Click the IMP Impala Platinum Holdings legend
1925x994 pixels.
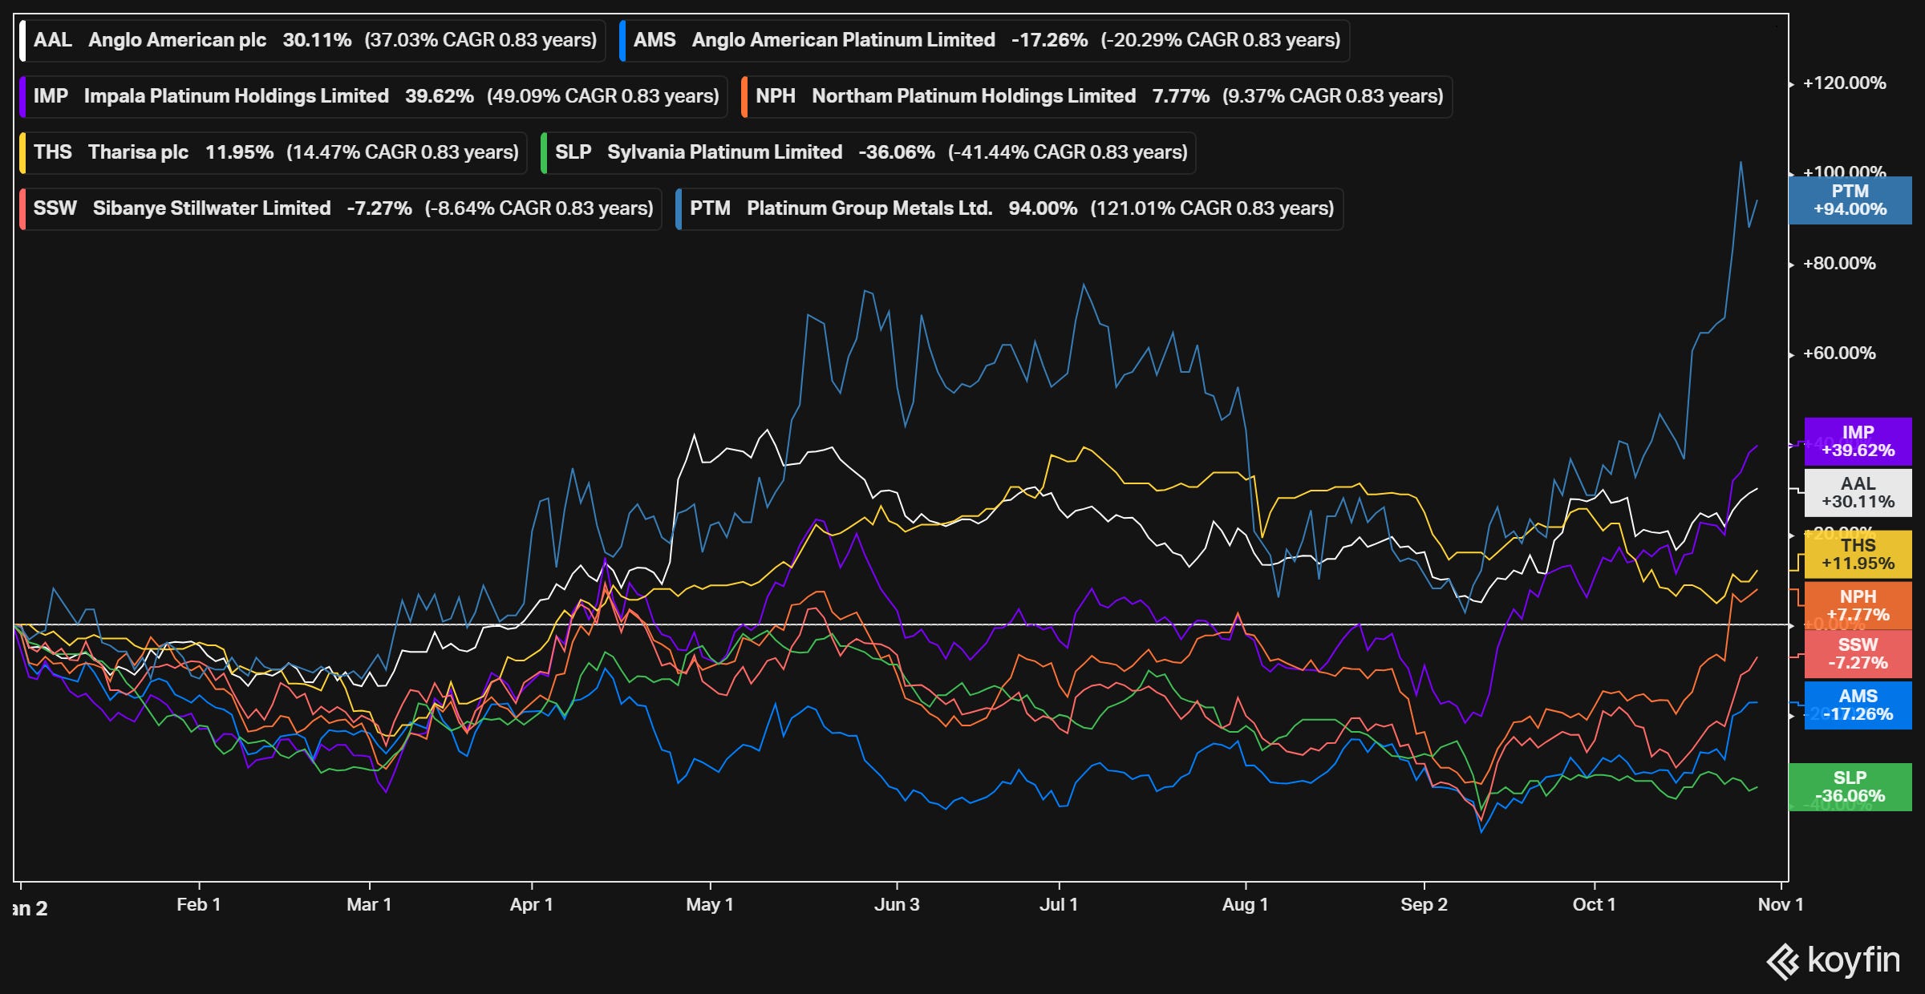pos(375,96)
